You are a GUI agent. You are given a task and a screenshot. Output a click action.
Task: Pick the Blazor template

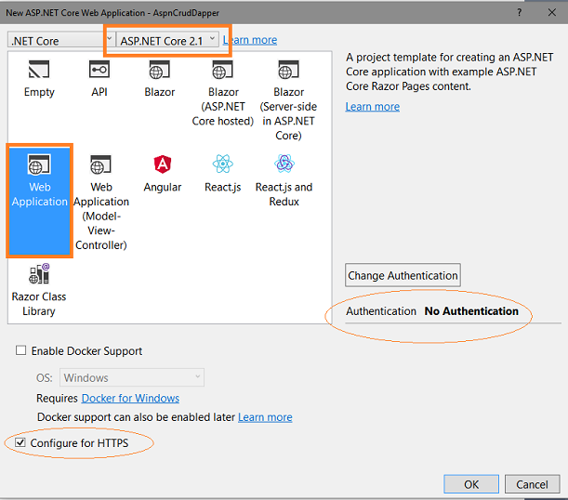tap(159, 79)
